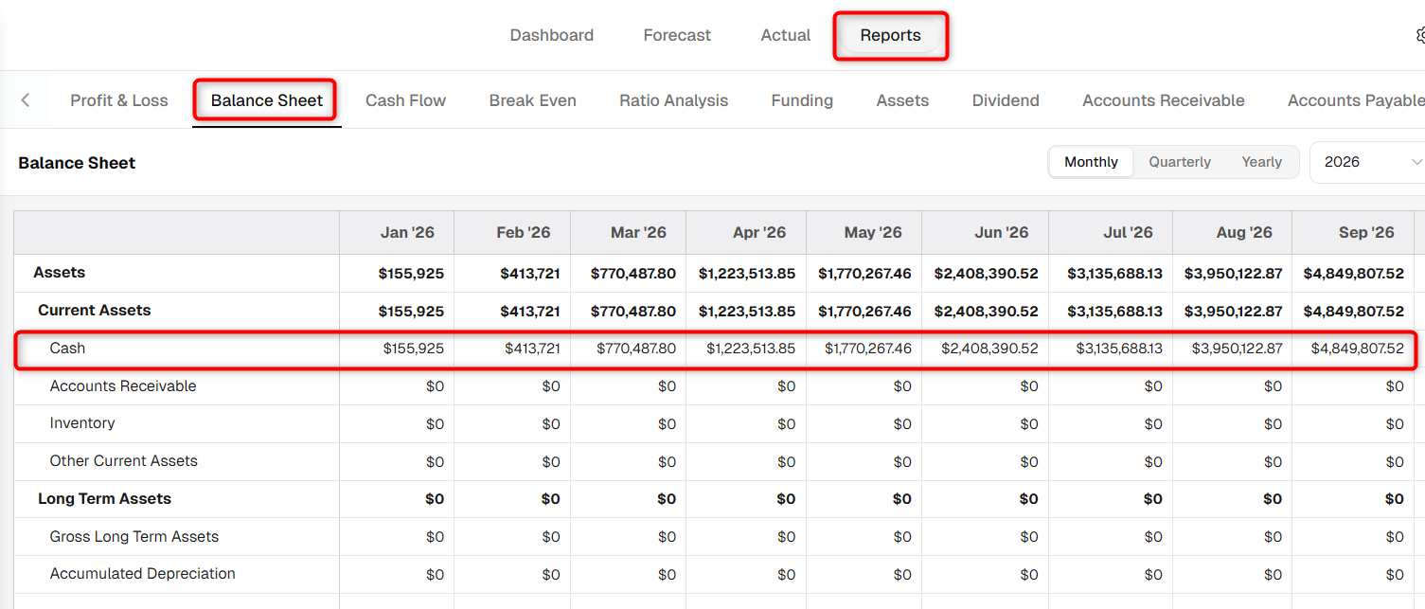Open the Ratio Analysis report

tap(674, 100)
